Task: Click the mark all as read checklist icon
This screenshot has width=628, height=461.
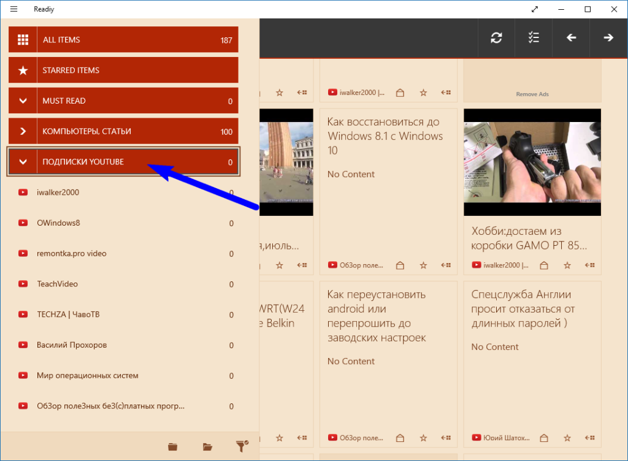Action: 534,38
